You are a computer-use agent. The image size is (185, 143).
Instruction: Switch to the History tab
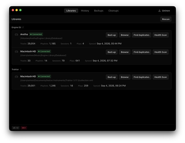tap(85, 11)
